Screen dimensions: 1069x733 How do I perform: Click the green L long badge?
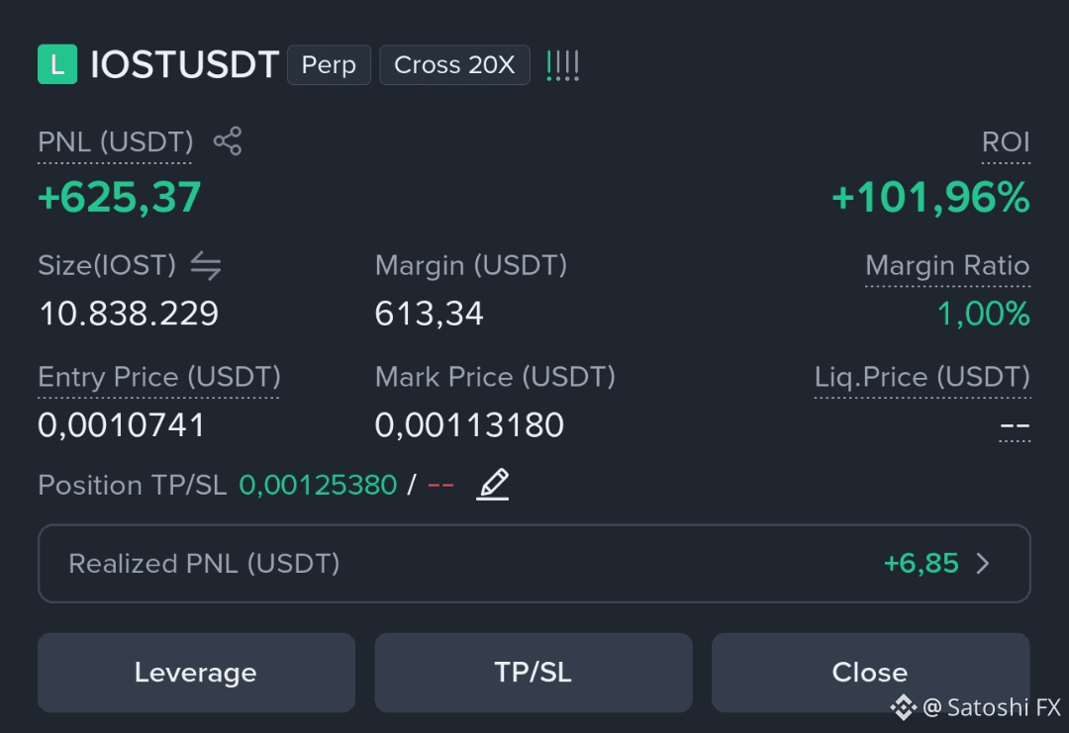(57, 64)
